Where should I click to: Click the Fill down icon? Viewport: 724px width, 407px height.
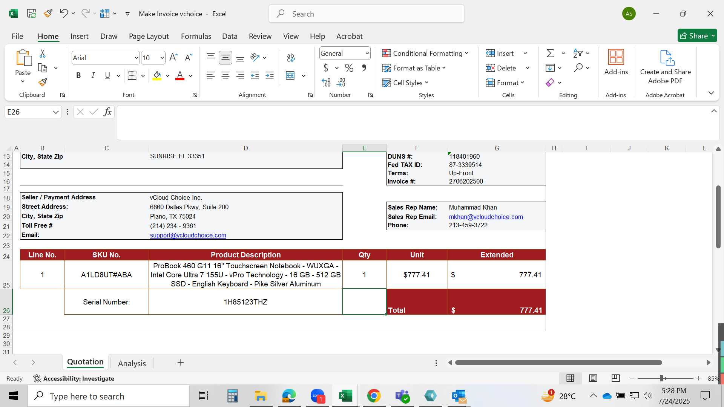point(550,68)
